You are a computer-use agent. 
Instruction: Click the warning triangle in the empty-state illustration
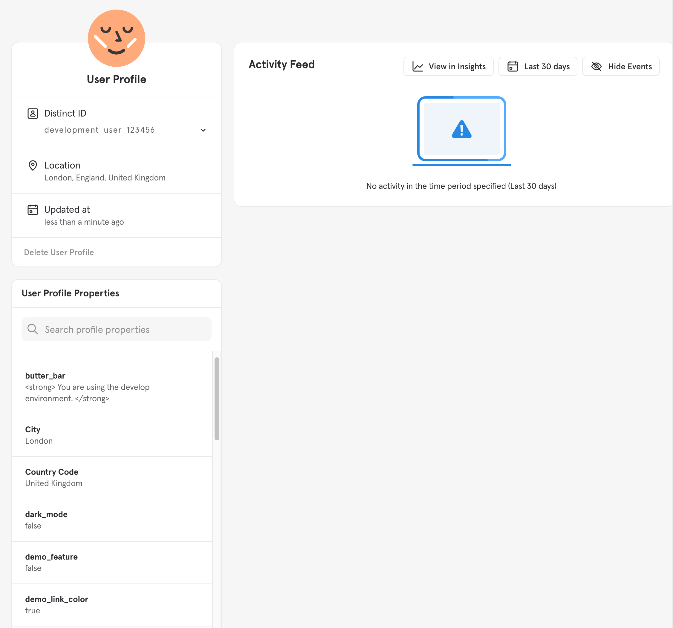[461, 130]
